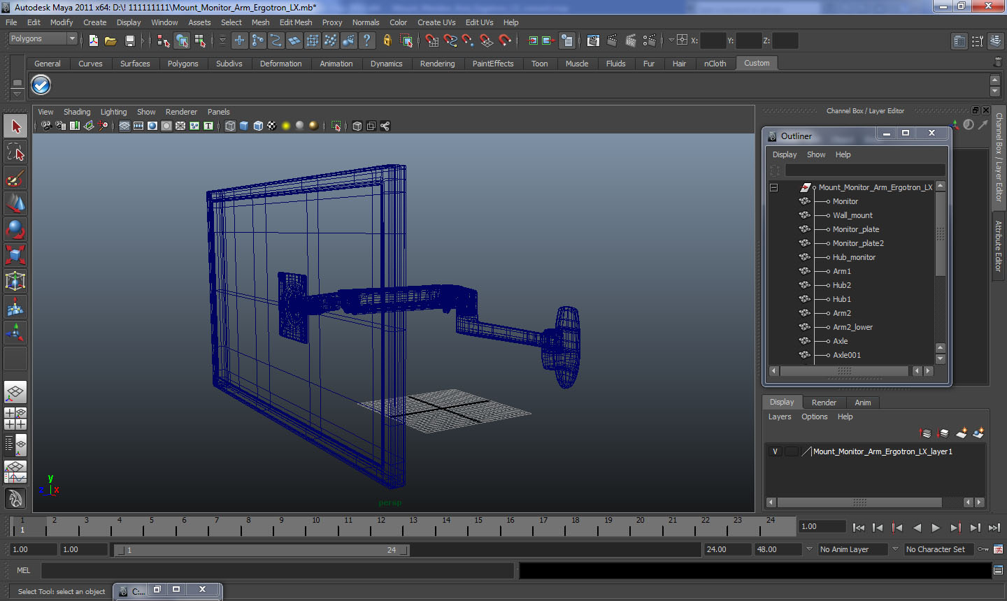The height and width of the screenshot is (601, 1007).
Task: Choose the Lasso Select tool
Action: 15,152
